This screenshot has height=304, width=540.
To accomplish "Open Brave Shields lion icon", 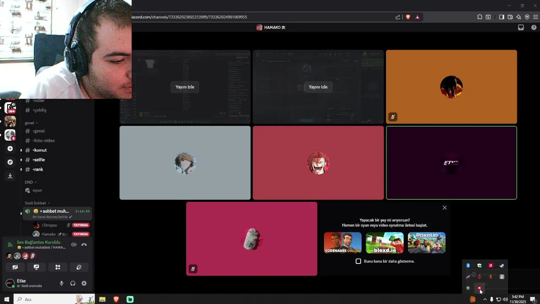I will tap(408, 17).
